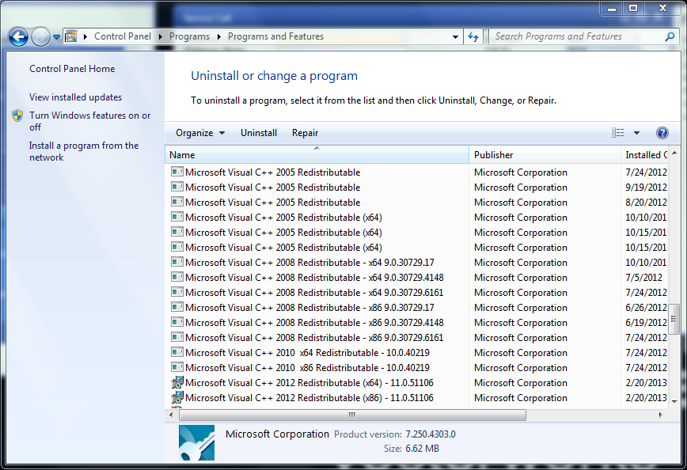Open the Help question mark icon
Screen dimensions: 687x470
(662, 133)
